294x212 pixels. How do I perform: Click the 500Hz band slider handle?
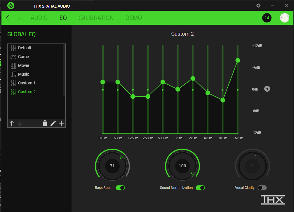click(x=163, y=82)
